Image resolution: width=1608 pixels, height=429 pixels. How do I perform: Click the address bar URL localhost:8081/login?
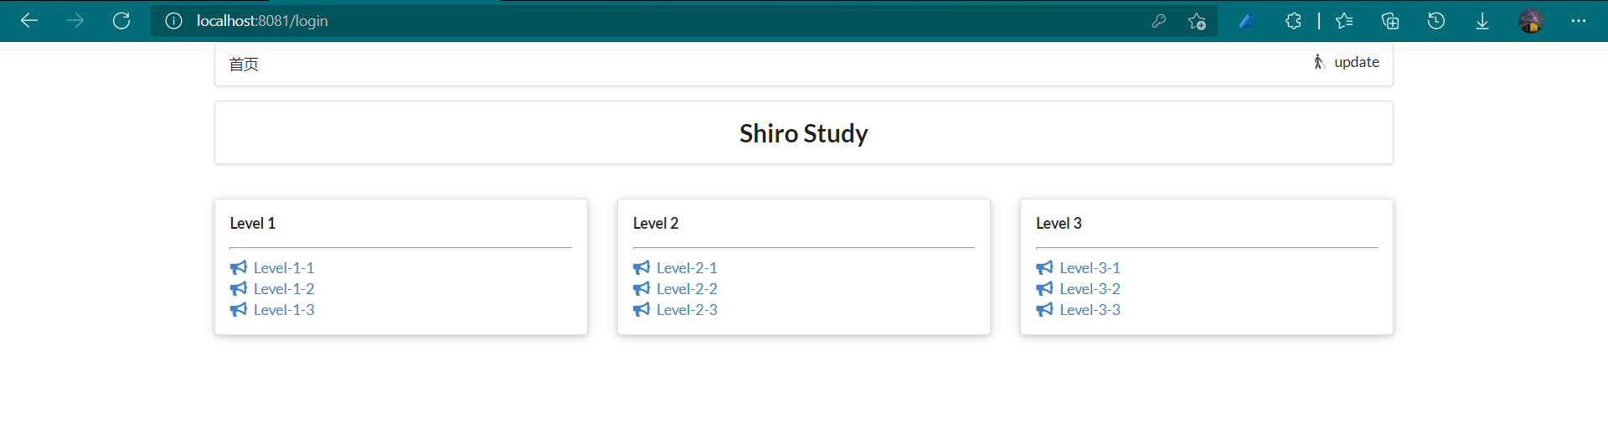click(x=262, y=21)
